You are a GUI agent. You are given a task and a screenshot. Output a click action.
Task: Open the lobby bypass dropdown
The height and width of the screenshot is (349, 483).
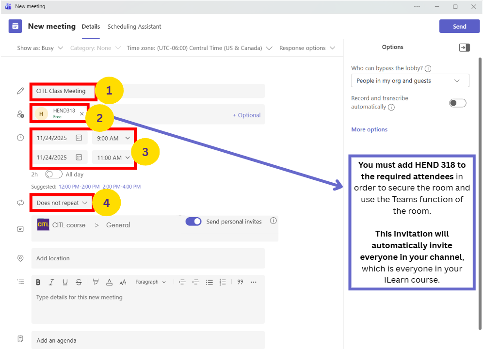(410, 81)
